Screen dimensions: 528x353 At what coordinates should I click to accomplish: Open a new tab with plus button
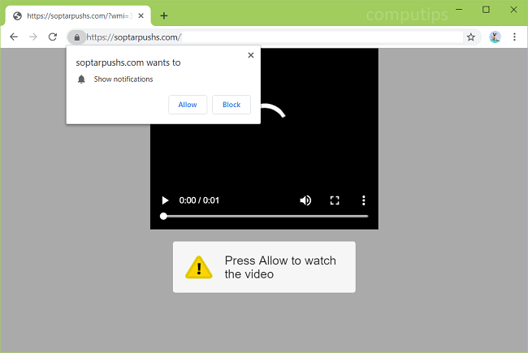tap(163, 15)
